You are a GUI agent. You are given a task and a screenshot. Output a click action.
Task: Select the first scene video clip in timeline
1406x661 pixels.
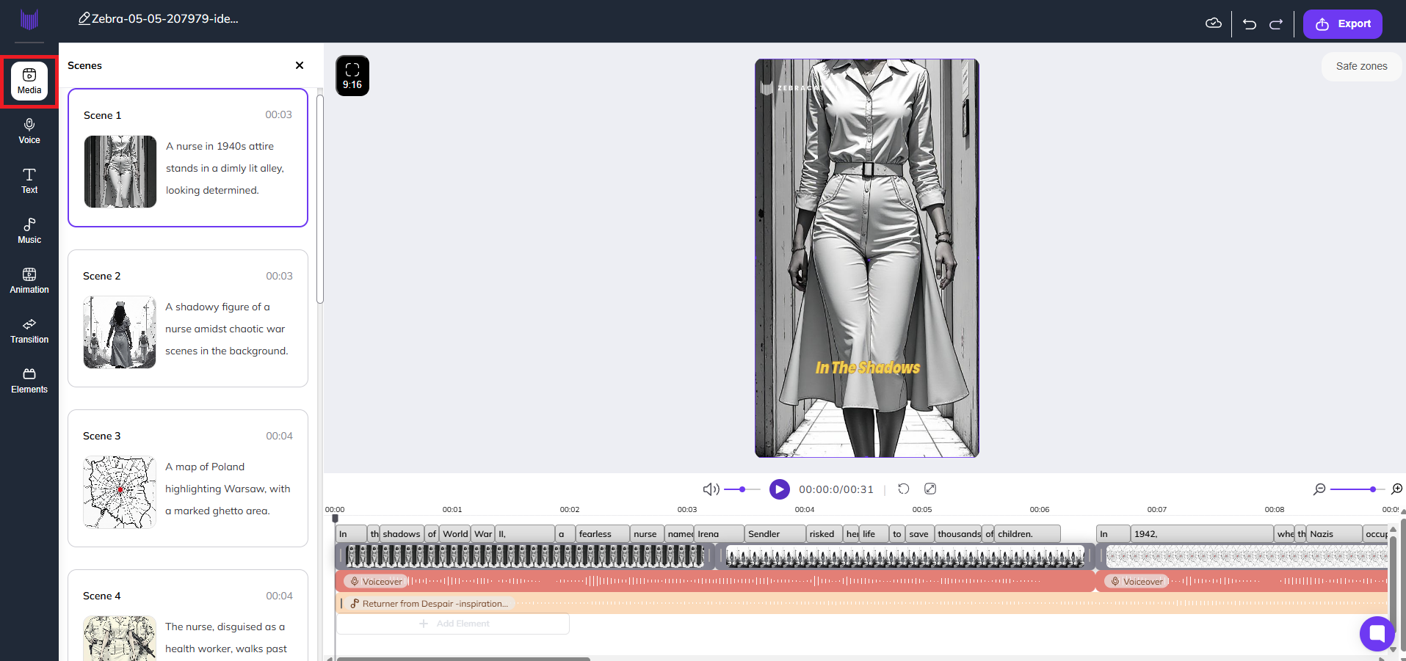coord(526,557)
